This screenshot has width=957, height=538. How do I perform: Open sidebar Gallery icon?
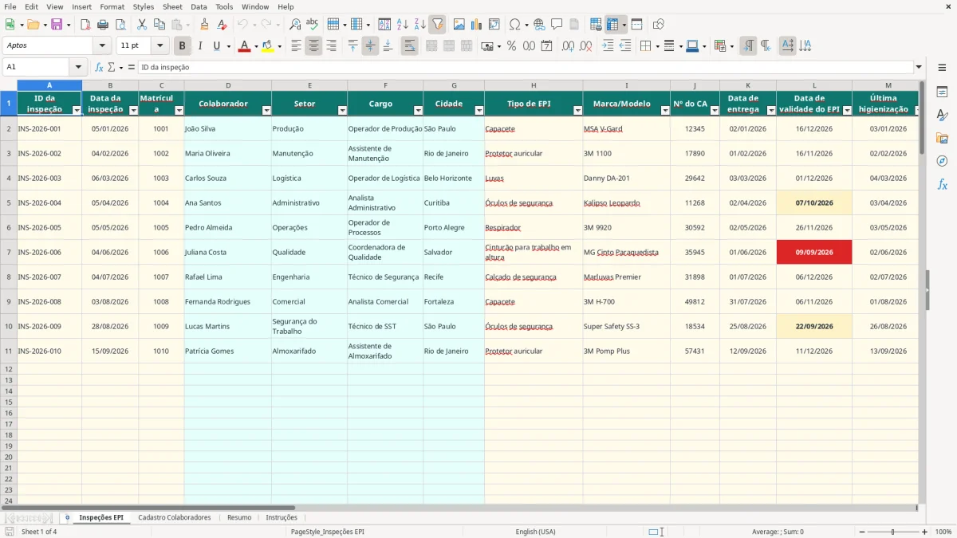point(942,139)
